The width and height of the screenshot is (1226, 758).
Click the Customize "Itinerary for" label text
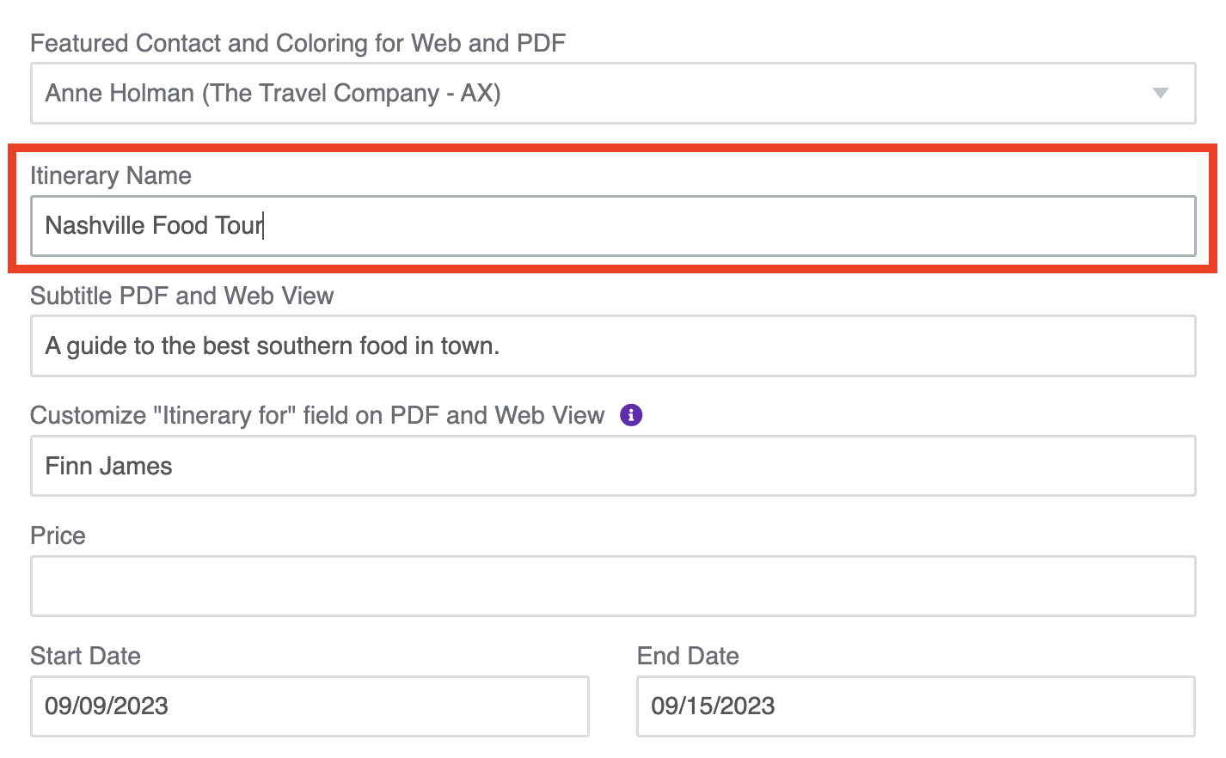pyautogui.click(x=317, y=415)
